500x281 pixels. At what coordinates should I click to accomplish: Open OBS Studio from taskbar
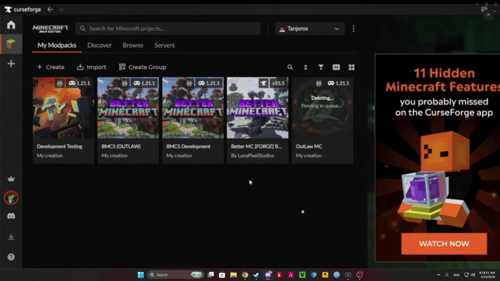(x=360, y=275)
